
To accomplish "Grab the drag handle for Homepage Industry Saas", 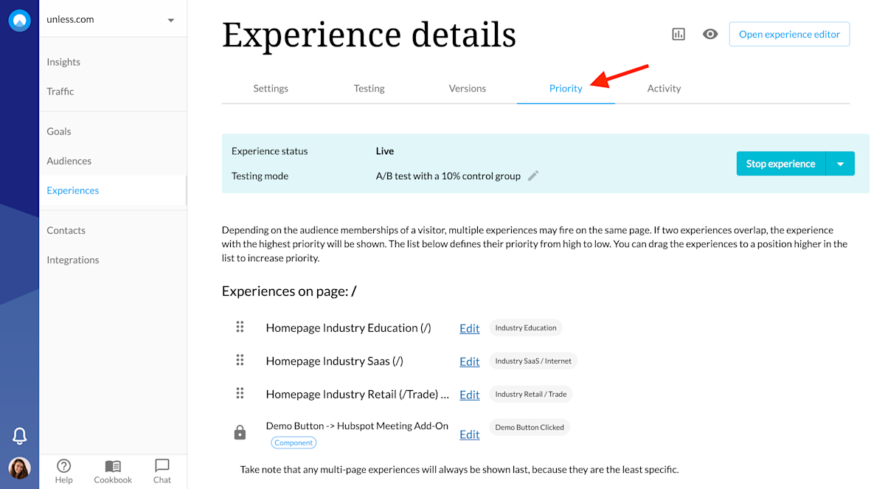I will point(240,360).
